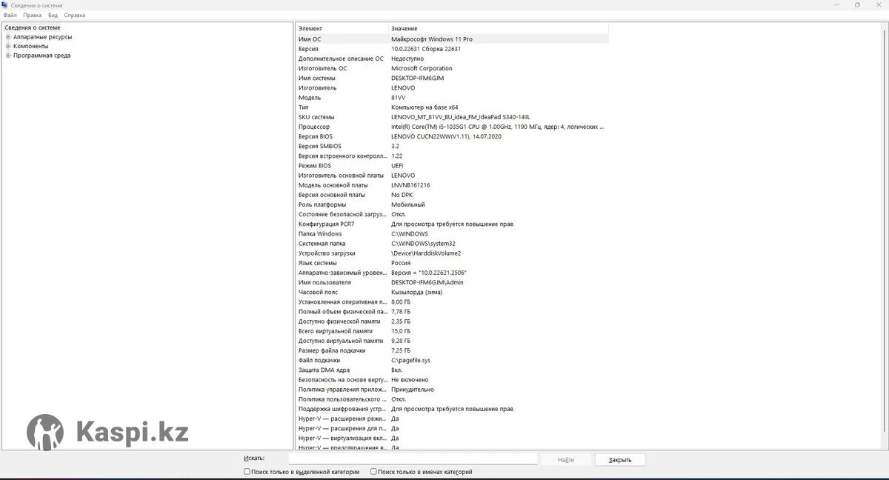Select the Процессор row
The width and height of the screenshot is (889, 480).
(x=452, y=127)
